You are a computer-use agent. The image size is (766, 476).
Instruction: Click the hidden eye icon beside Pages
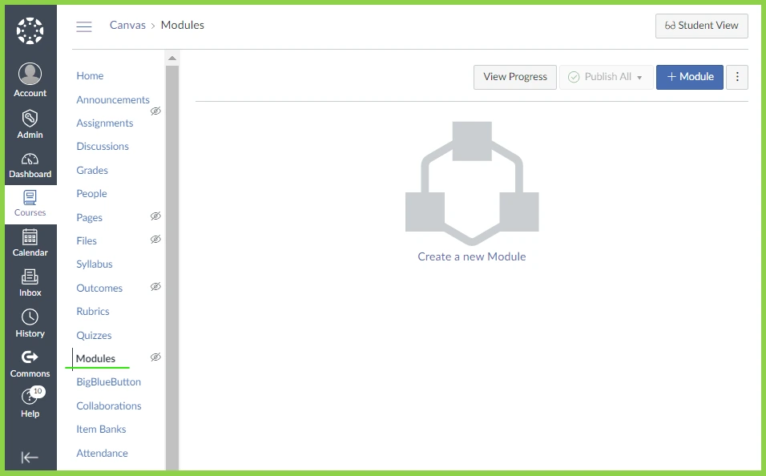(x=155, y=216)
